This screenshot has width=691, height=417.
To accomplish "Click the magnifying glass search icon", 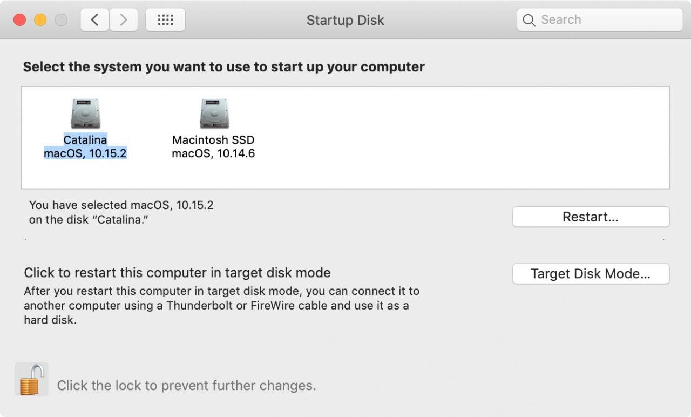I will pos(530,21).
